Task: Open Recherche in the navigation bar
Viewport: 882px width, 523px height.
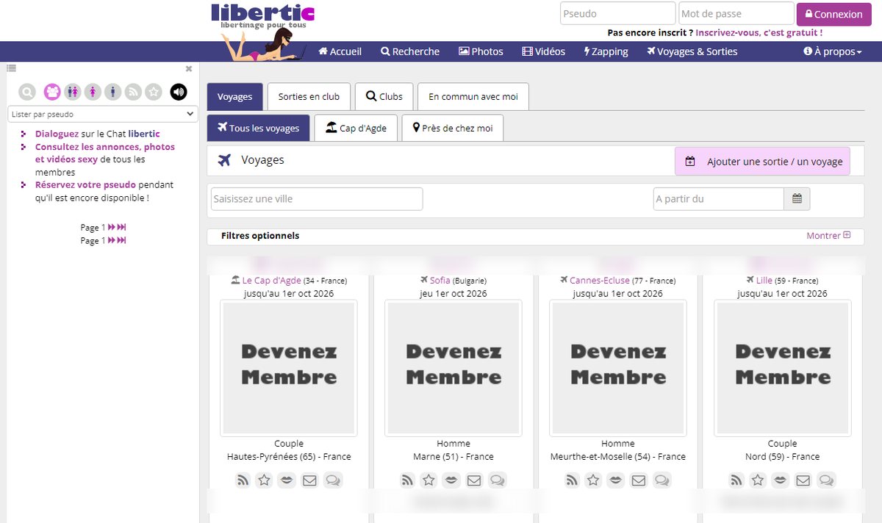Action: point(410,51)
